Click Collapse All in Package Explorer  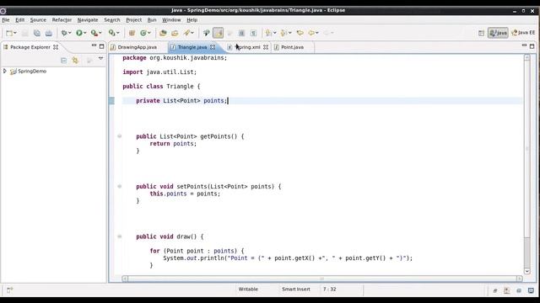(64, 61)
